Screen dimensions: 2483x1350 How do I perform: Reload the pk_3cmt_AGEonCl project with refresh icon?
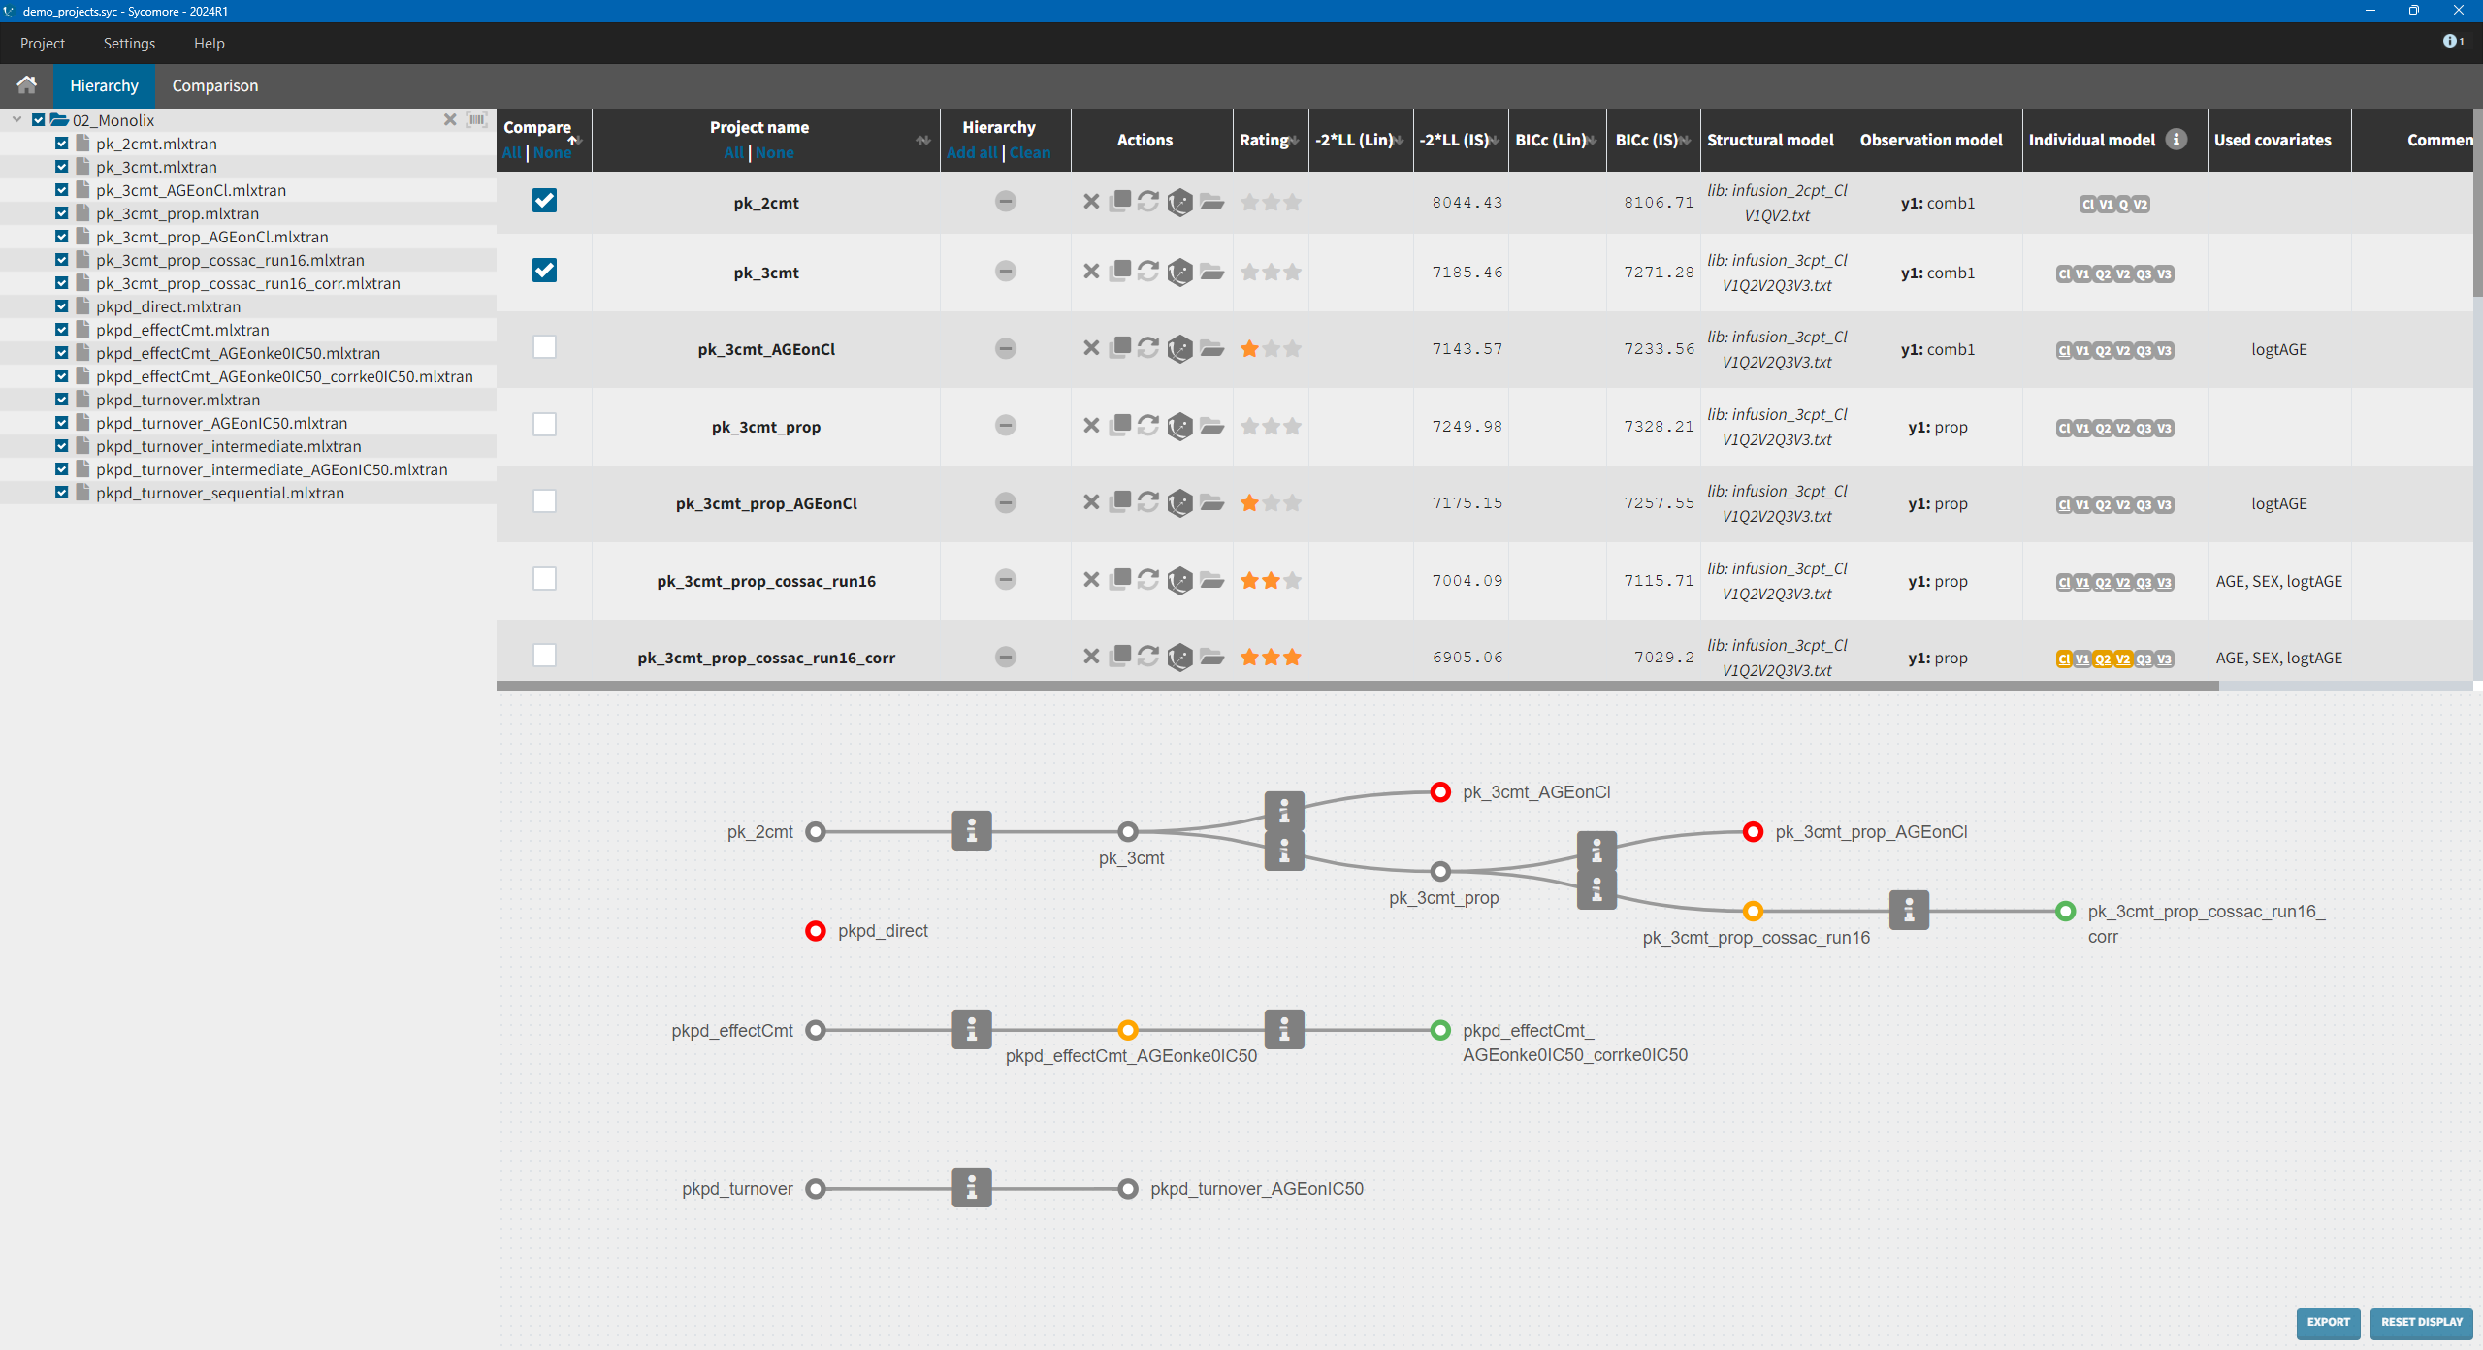pyautogui.click(x=1148, y=347)
